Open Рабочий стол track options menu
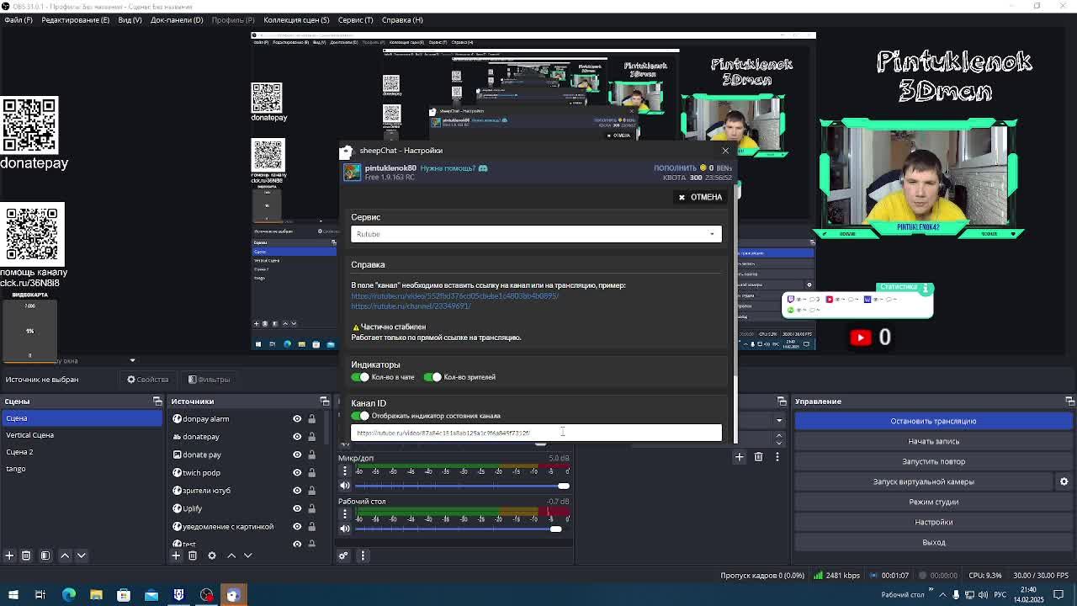Image resolution: width=1077 pixels, height=606 pixels. [x=345, y=514]
